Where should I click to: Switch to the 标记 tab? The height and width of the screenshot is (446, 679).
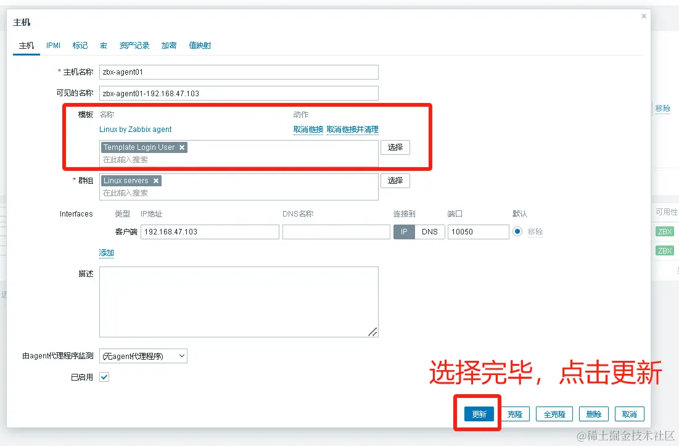[x=80, y=46]
